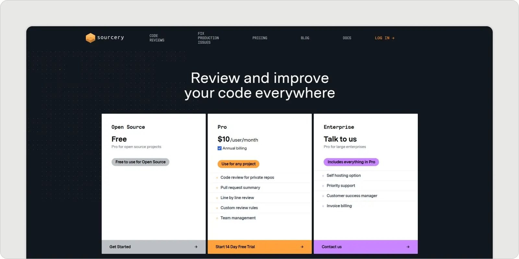
Task: Expand the Priority support feature row
Action: pyautogui.click(x=341, y=186)
